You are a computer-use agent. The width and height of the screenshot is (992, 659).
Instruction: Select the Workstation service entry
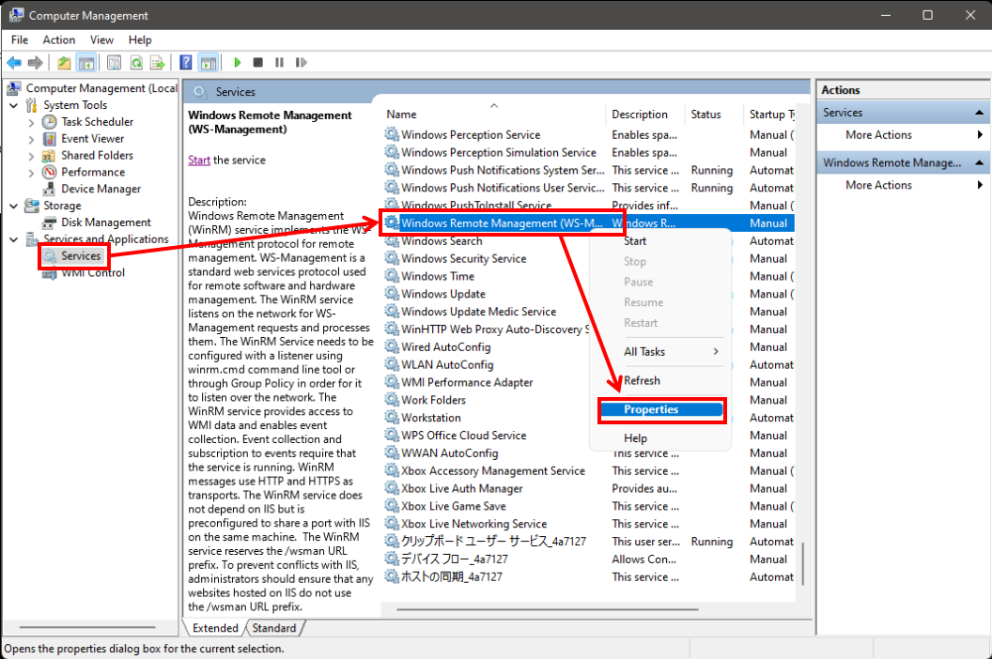tap(434, 417)
